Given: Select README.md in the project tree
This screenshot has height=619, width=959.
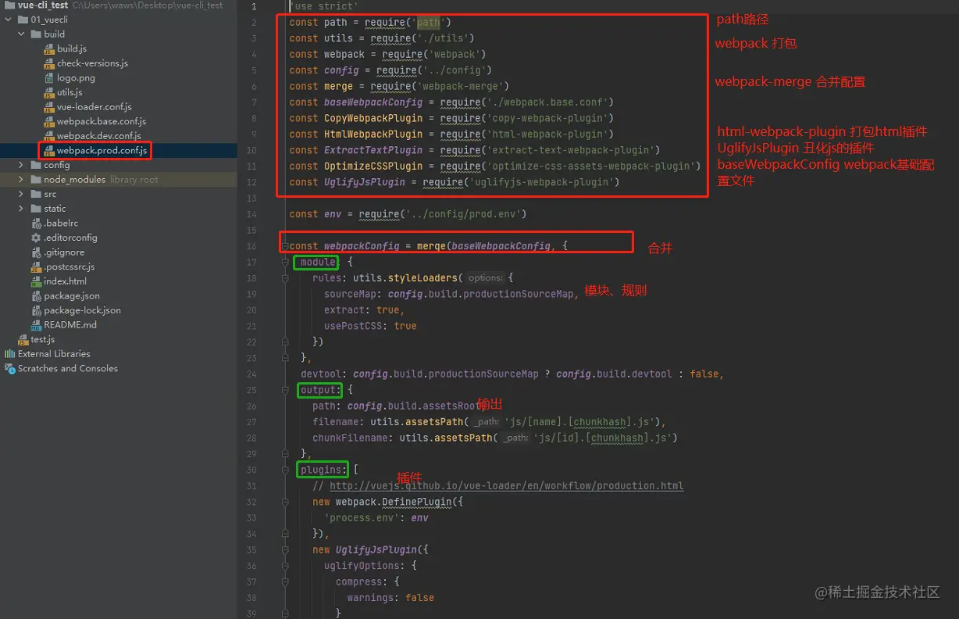Looking at the screenshot, I should [x=70, y=325].
